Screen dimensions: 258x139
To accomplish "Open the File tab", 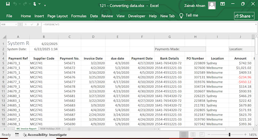I will tap(9, 16).
